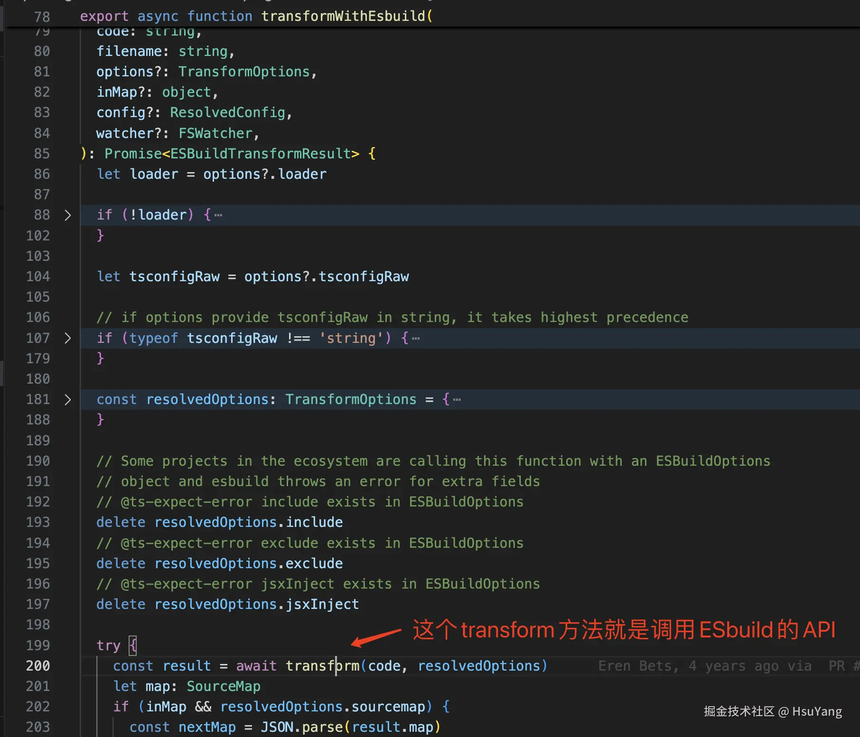Click folded ellipsis after 'TransformOptions = {'
The image size is (860, 737).
click(x=457, y=400)
